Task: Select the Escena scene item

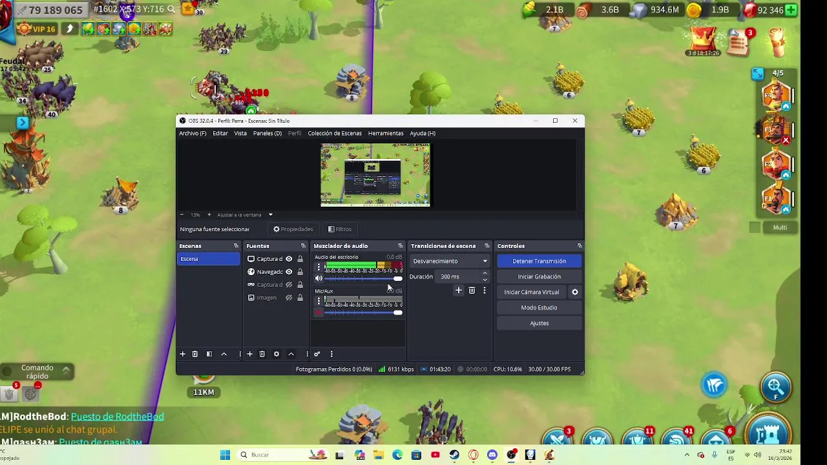Action: (208, 259)
